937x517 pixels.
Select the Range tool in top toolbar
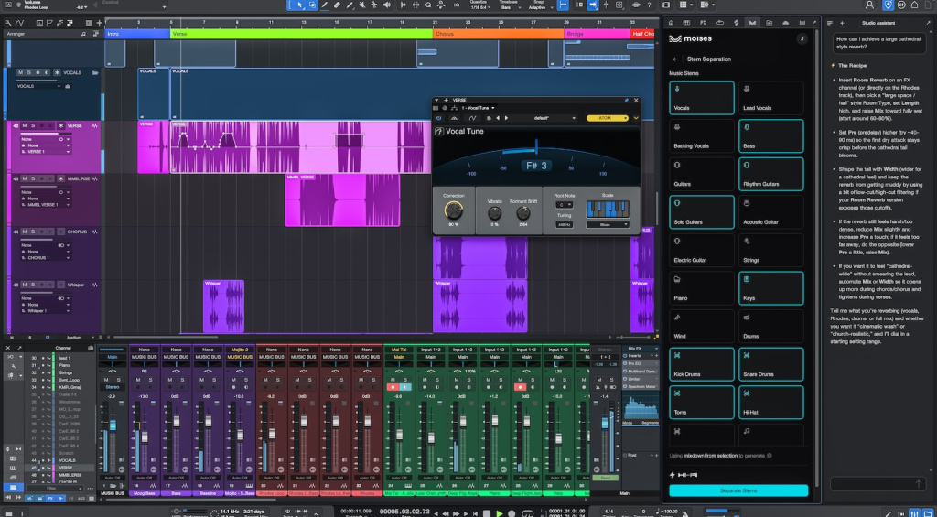tap(312, 5)
